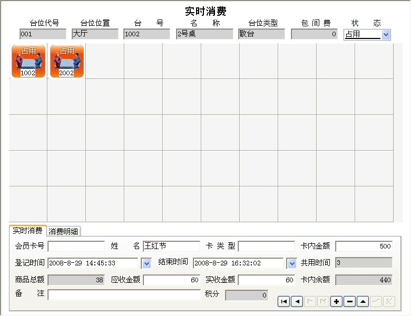The width and height of the screenshot is (411, 316).
Task: Select occupied table icon 2002
Action: pos(67,61)
